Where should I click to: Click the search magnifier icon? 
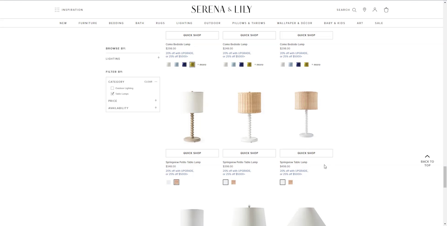(354, 10)
